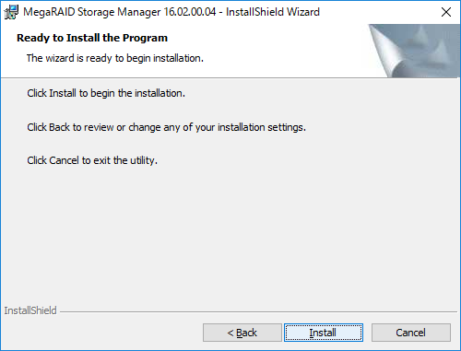Click the word 'Cancel' in the third instruction line
461x351 pixels.
64,160
